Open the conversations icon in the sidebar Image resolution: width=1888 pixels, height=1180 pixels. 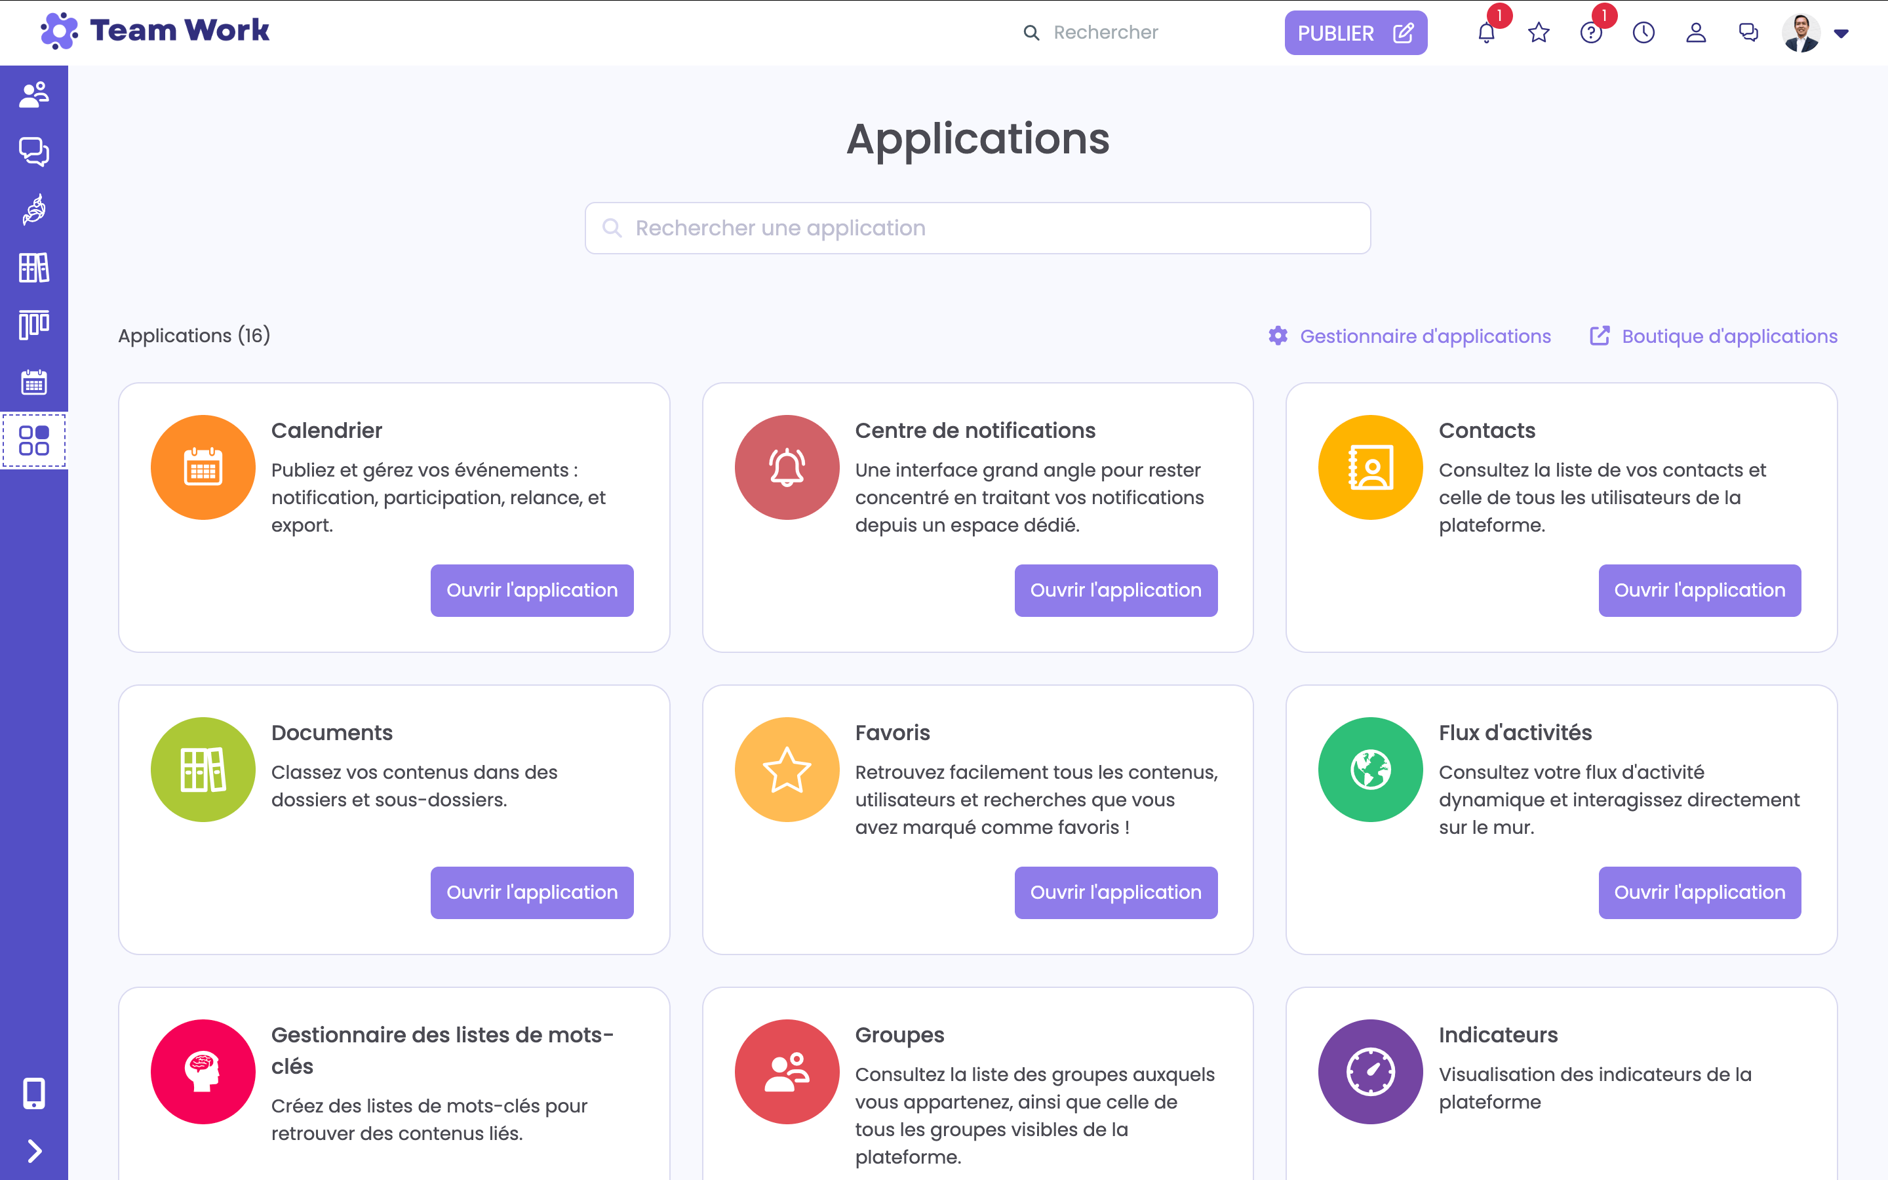click(33, 151)
